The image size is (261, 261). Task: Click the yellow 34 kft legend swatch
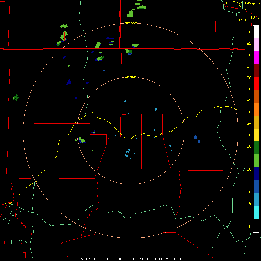point(256,135)
